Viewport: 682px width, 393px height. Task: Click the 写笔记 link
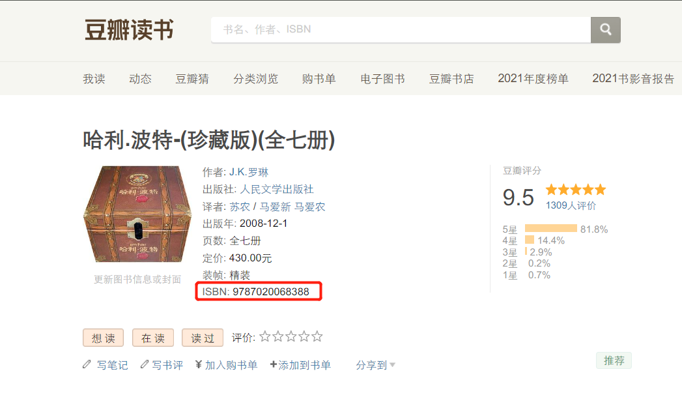112,365
